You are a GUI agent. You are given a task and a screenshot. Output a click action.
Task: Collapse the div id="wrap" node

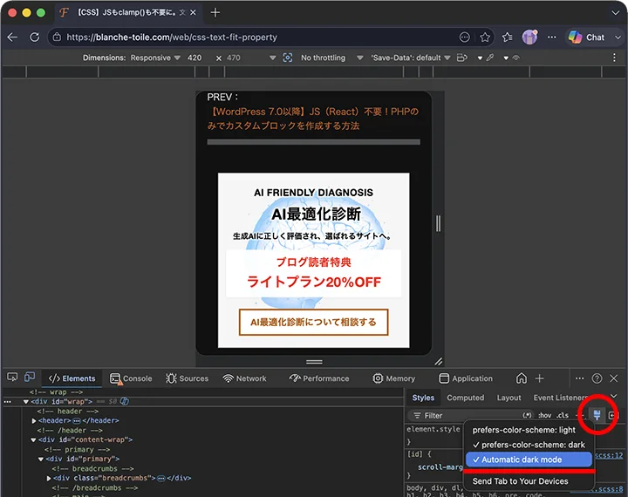(x=26, y=402)
